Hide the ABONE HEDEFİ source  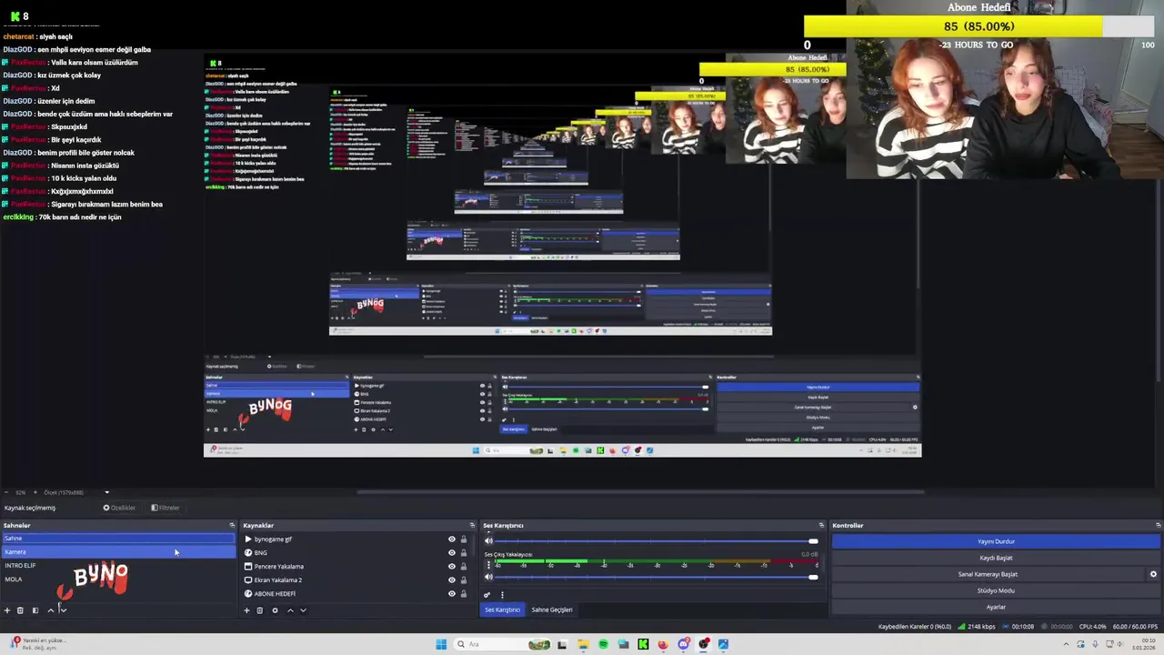[451, 594]
